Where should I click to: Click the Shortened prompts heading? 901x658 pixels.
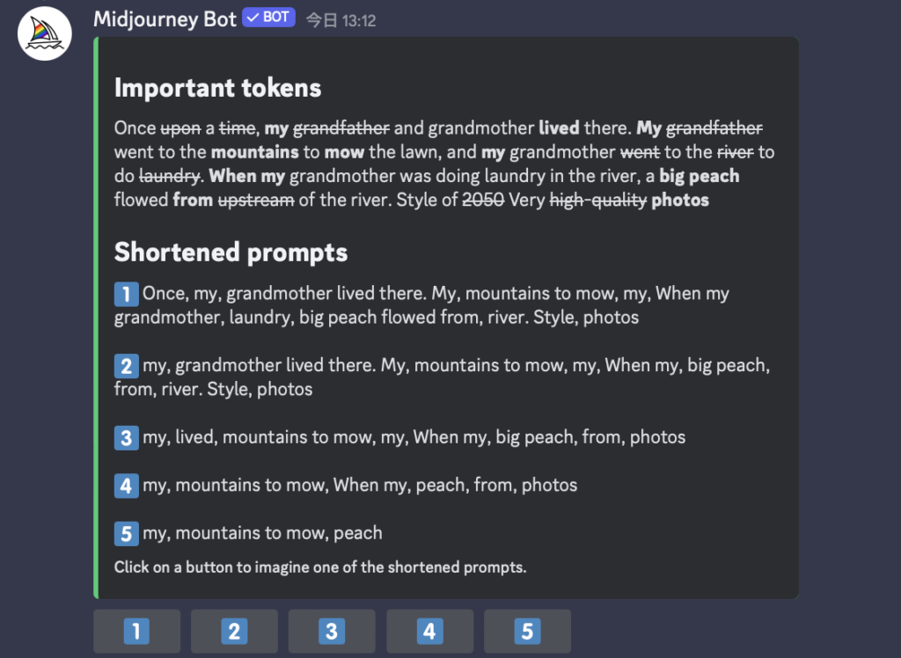pos(231,252)
